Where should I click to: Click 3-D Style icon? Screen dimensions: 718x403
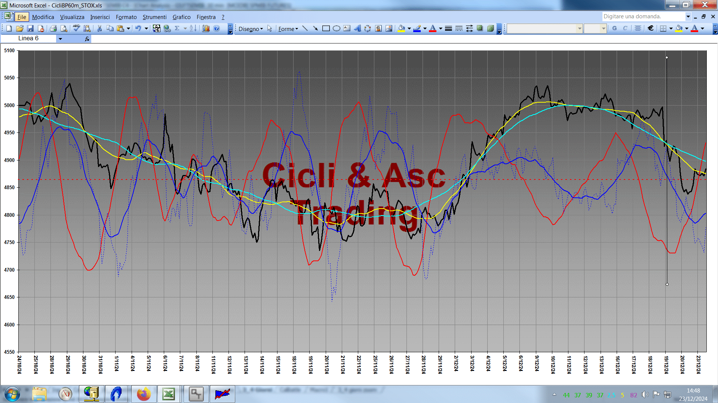(490, 28)
